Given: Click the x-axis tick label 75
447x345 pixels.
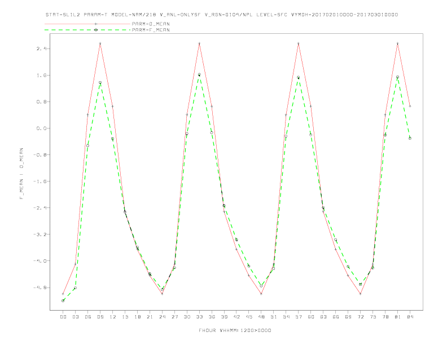Looking at the screenshot, I should (x=373, y=317).
